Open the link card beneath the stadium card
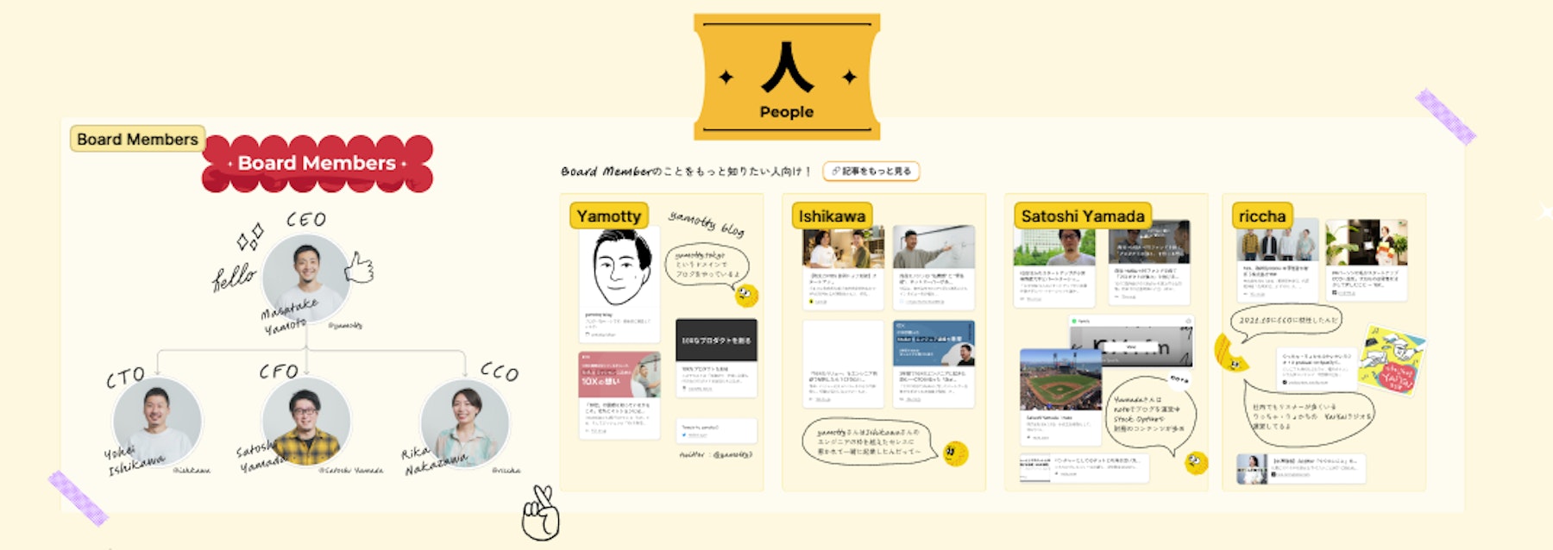This screenshot has height=550, width=1553. click(x=1085, y=467)
